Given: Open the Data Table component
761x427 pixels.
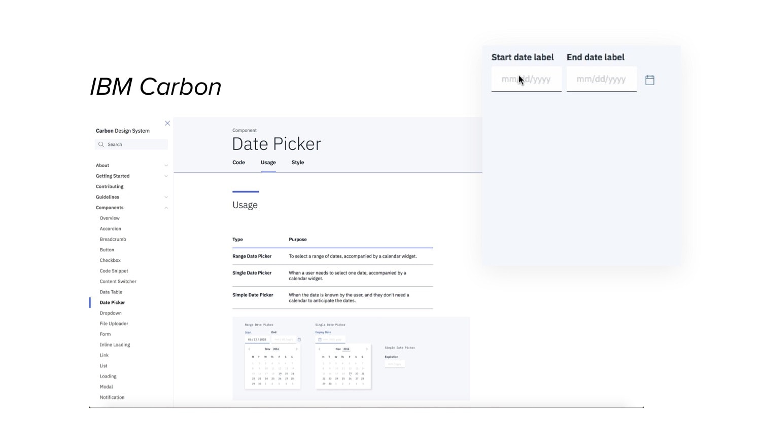Looking at the screenshot, I should [x=111, y=292].
